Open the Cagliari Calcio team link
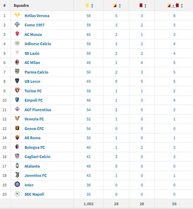Viewport: 193px width, 209px height. pos(37,157)
